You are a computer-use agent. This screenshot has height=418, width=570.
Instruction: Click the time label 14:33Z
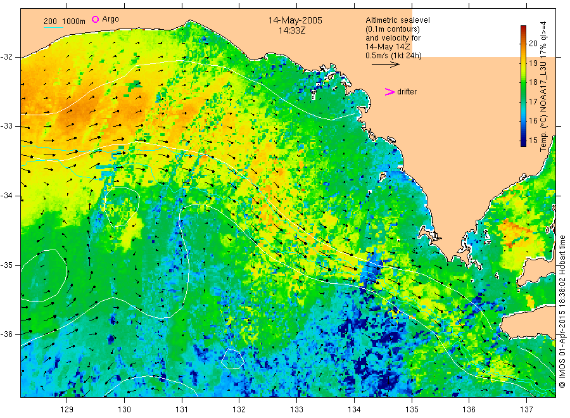[292, 30]
